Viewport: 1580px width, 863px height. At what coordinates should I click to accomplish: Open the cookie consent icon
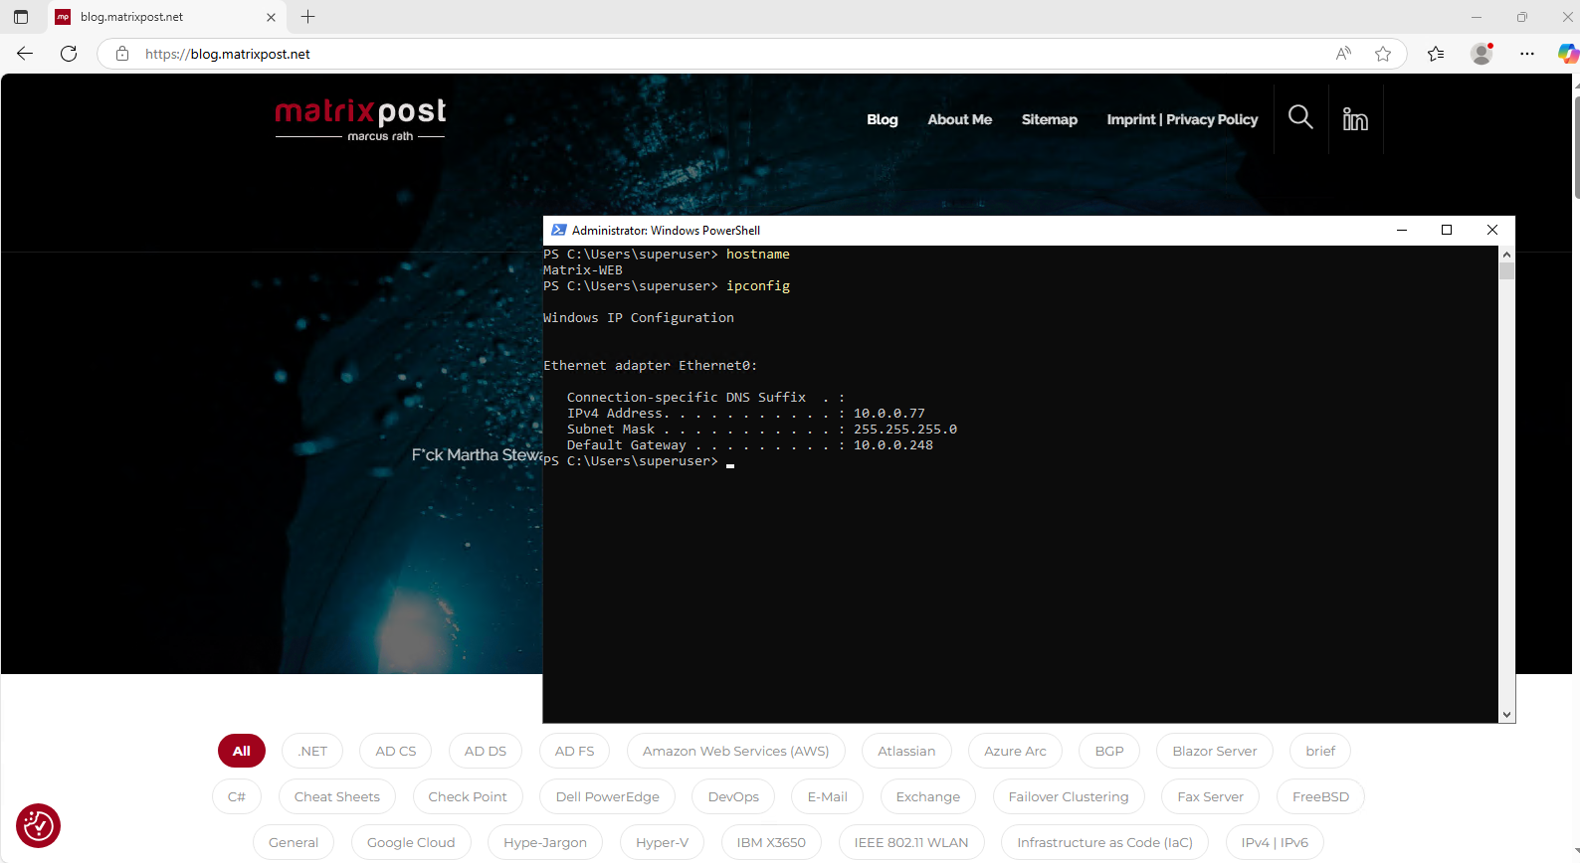[x=38, y=826]
